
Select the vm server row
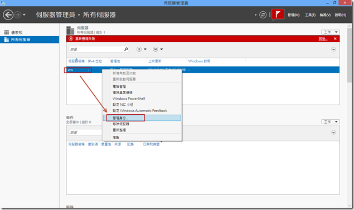(x=203, y=70)
